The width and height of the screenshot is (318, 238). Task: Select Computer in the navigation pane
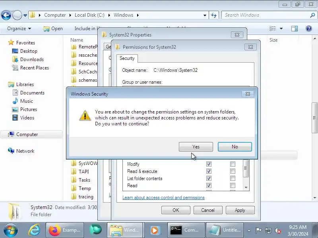pyautogui.click(x=31, y=134)
